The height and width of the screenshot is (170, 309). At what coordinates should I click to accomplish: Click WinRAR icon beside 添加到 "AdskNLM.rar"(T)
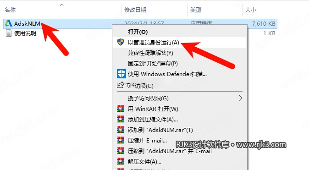click(x=121, y=130)
